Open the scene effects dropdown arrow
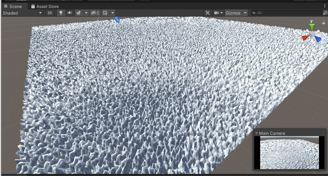328x176 pixels. [86, 13]
